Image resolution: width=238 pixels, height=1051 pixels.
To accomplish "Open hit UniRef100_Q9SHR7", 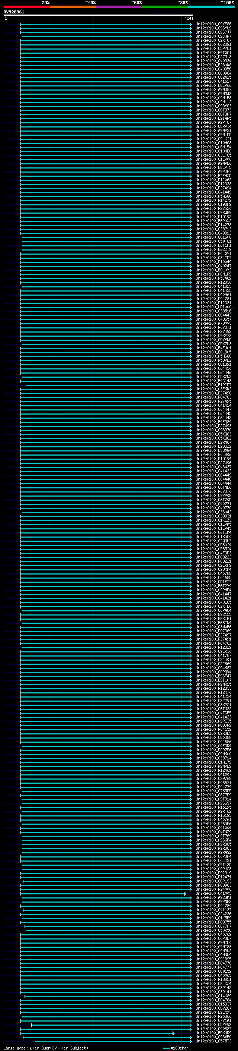I will click(213, 36).
